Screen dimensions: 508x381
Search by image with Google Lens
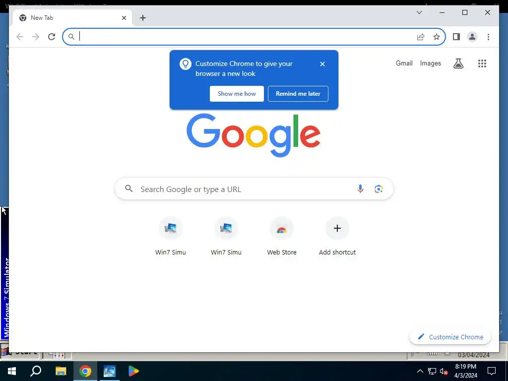pos(379,189)
